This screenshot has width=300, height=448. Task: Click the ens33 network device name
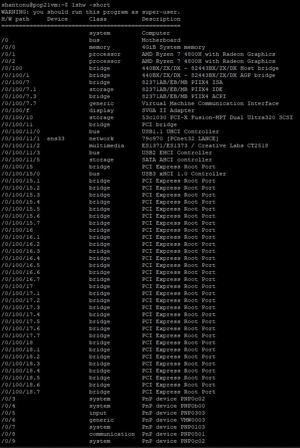coord(56,138)
